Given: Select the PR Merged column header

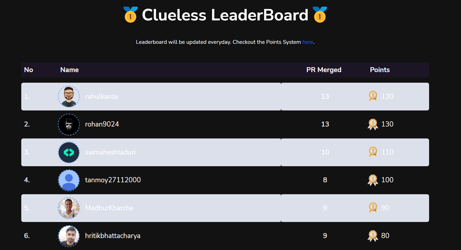Looking at the screenshot, I should click(324, 70).
